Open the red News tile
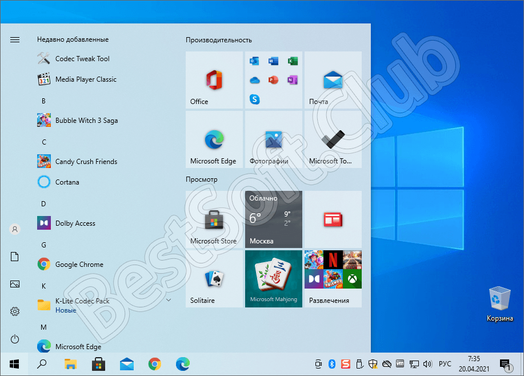The height and width of the screenshot is (376, 524). point(333,219)
